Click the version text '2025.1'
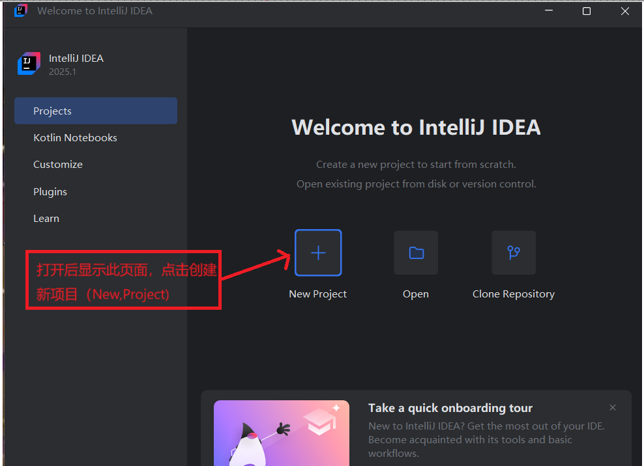The height and width of the screenshot is (466, 644). pos(63,72)
